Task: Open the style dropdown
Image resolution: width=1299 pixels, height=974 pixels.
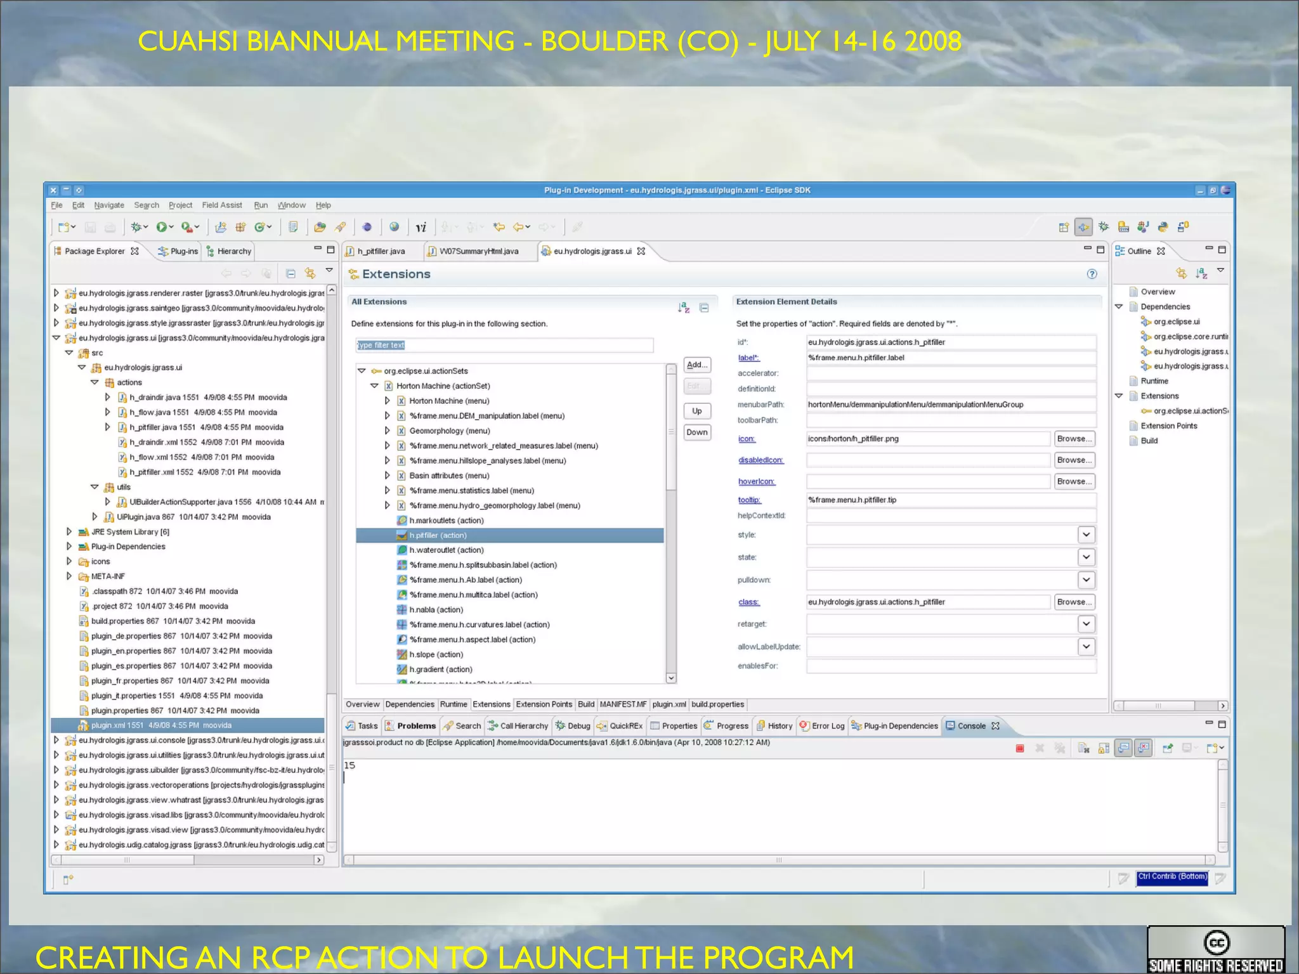Action: click(1086, 535)
